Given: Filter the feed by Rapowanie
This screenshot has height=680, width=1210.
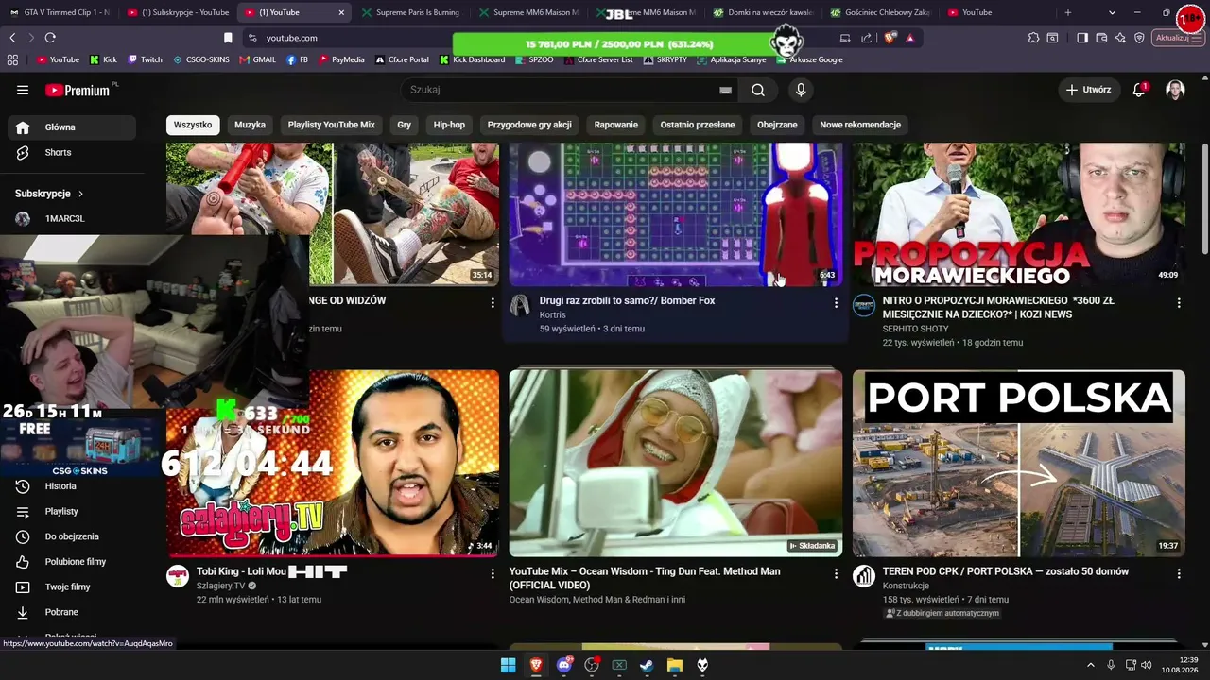Looking at the screenshot, I should 616,125.
